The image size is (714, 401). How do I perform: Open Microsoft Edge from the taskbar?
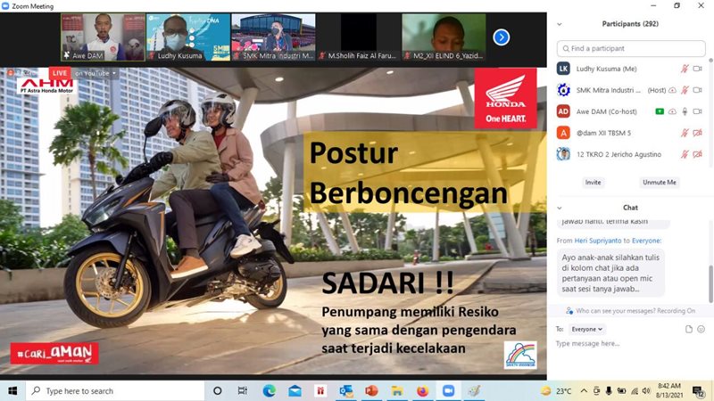tap(269, 390)
